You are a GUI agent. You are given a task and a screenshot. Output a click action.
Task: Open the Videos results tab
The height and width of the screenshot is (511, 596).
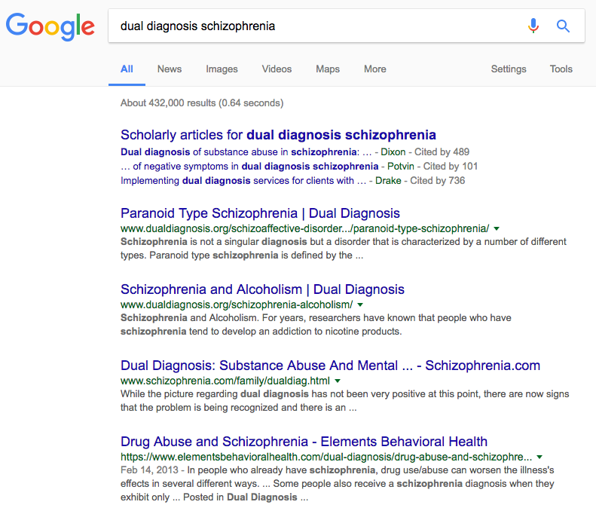[x=277, y=69]
